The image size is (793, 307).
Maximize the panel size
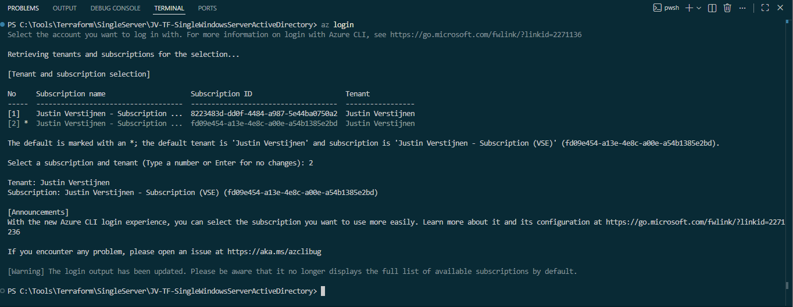[765, 8]
